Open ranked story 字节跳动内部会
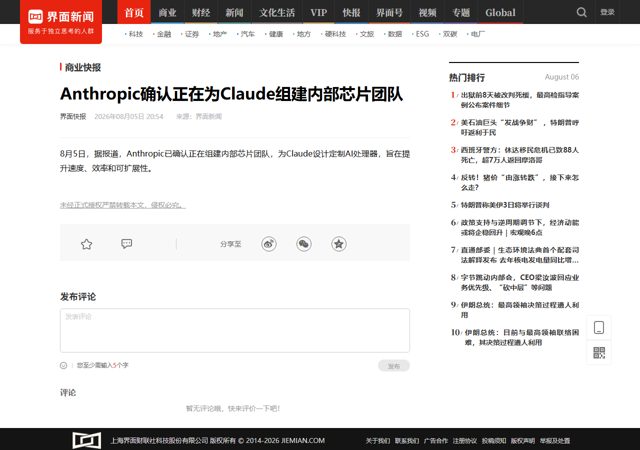Viewport: 640px width, 450px height. tap(520, 282)
